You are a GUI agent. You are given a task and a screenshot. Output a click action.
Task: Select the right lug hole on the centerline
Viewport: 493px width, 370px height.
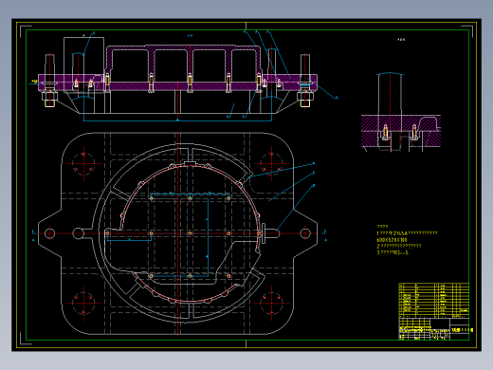[305, 233]
